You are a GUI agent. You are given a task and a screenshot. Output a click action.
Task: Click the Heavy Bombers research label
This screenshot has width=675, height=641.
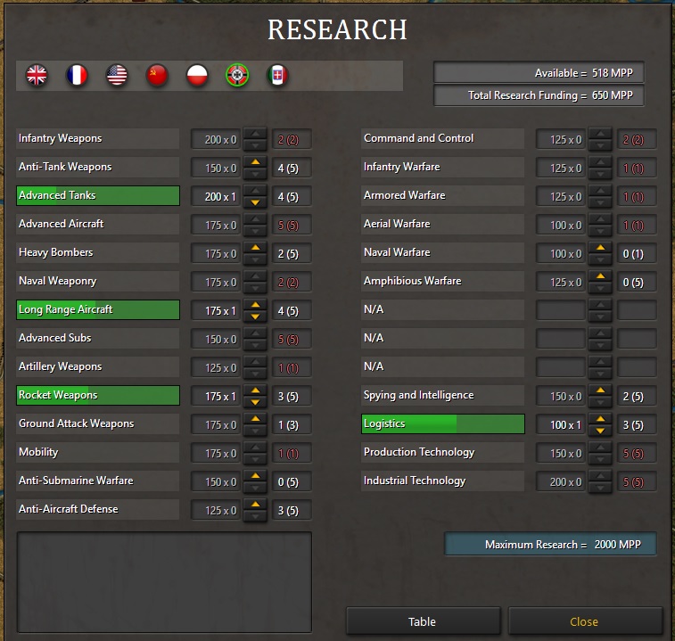[x=55, y=252]
